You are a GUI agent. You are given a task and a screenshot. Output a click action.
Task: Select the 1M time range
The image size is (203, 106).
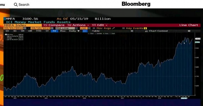(22, 31)
